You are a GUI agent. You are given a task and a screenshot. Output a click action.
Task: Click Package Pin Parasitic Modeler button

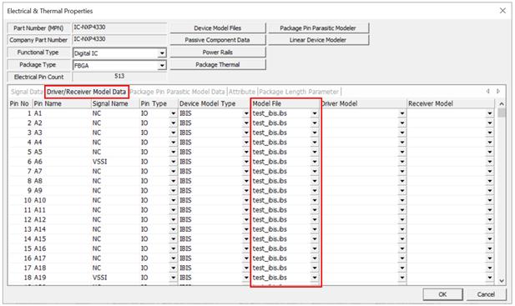pos(318,28)
